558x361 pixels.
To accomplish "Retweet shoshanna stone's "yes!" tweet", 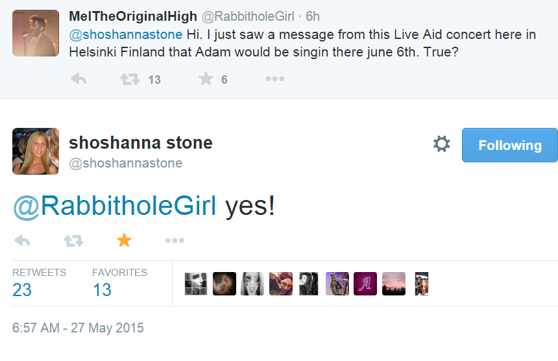I will click(73, 240).
